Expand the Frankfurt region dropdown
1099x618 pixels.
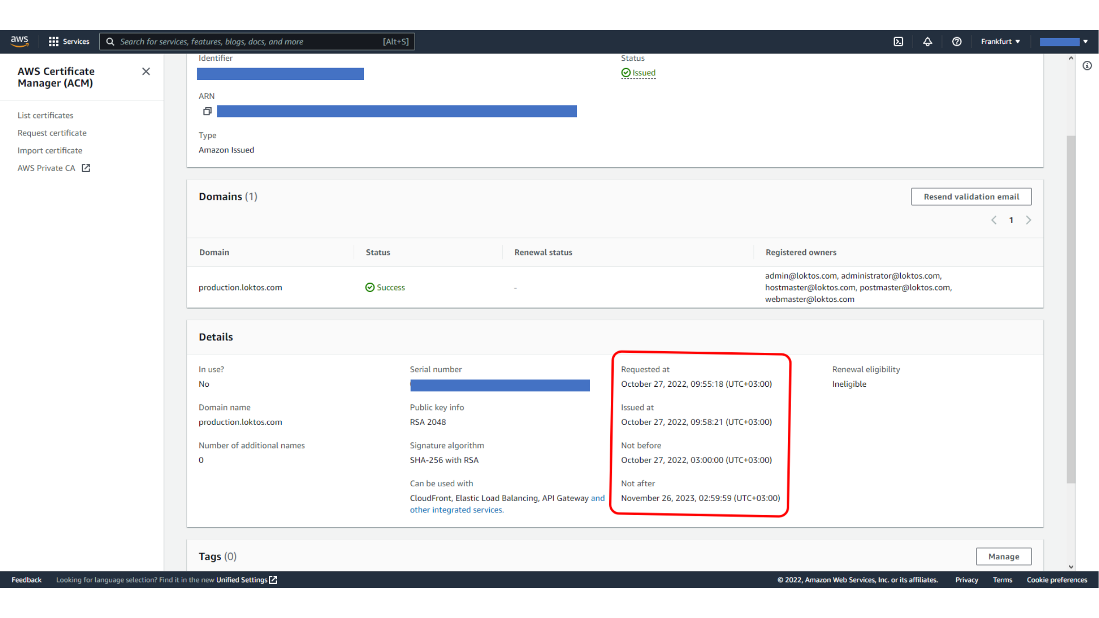pos(1000,42)
